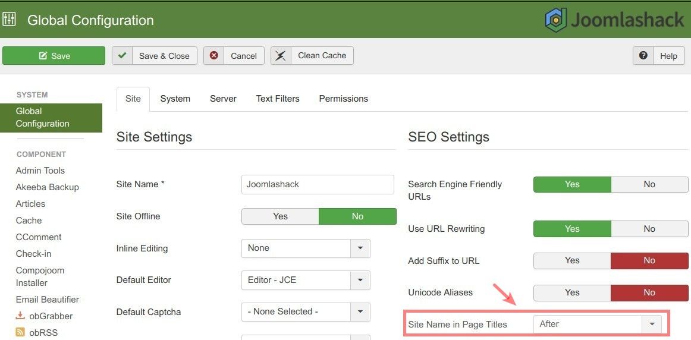Image resolution: width=691 pixels, height=340 pixels.
Task: Click the Save & Close button label
Action: (164, 56)
